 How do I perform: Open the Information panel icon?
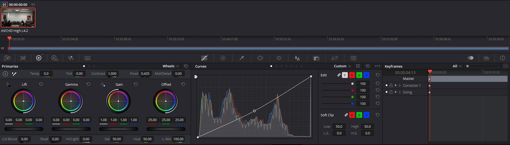coord(502,58)
